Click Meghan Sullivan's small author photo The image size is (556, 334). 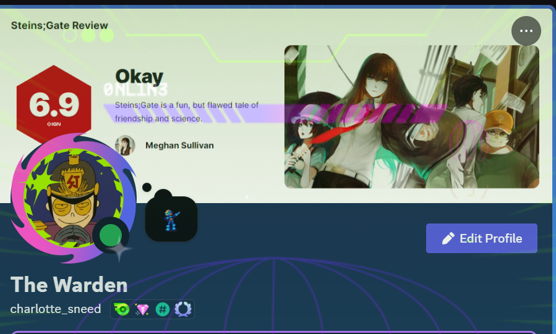(x=125, y=146)
